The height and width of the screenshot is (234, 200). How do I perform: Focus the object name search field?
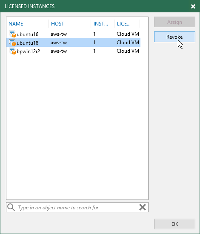pyautogui.click(x=77, y=207)
